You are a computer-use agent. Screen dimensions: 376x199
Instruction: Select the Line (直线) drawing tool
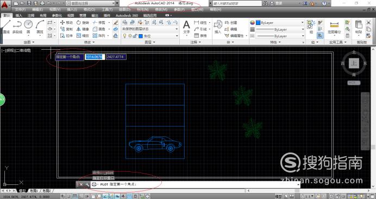pyautogui.click(x=6, y=26)
